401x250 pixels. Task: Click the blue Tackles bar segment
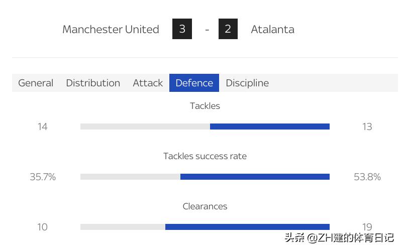[269, 127]
